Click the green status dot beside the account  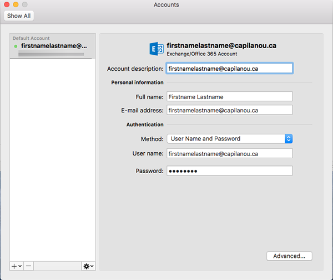16,46
